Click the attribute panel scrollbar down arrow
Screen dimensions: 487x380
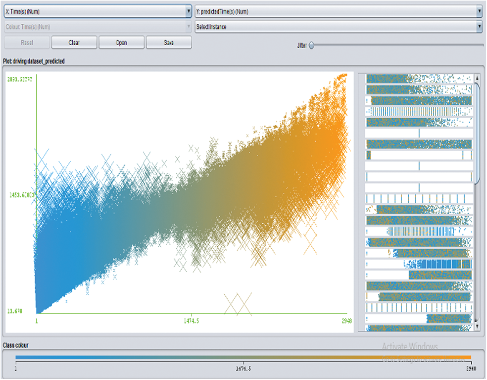(x=477, y=326)
